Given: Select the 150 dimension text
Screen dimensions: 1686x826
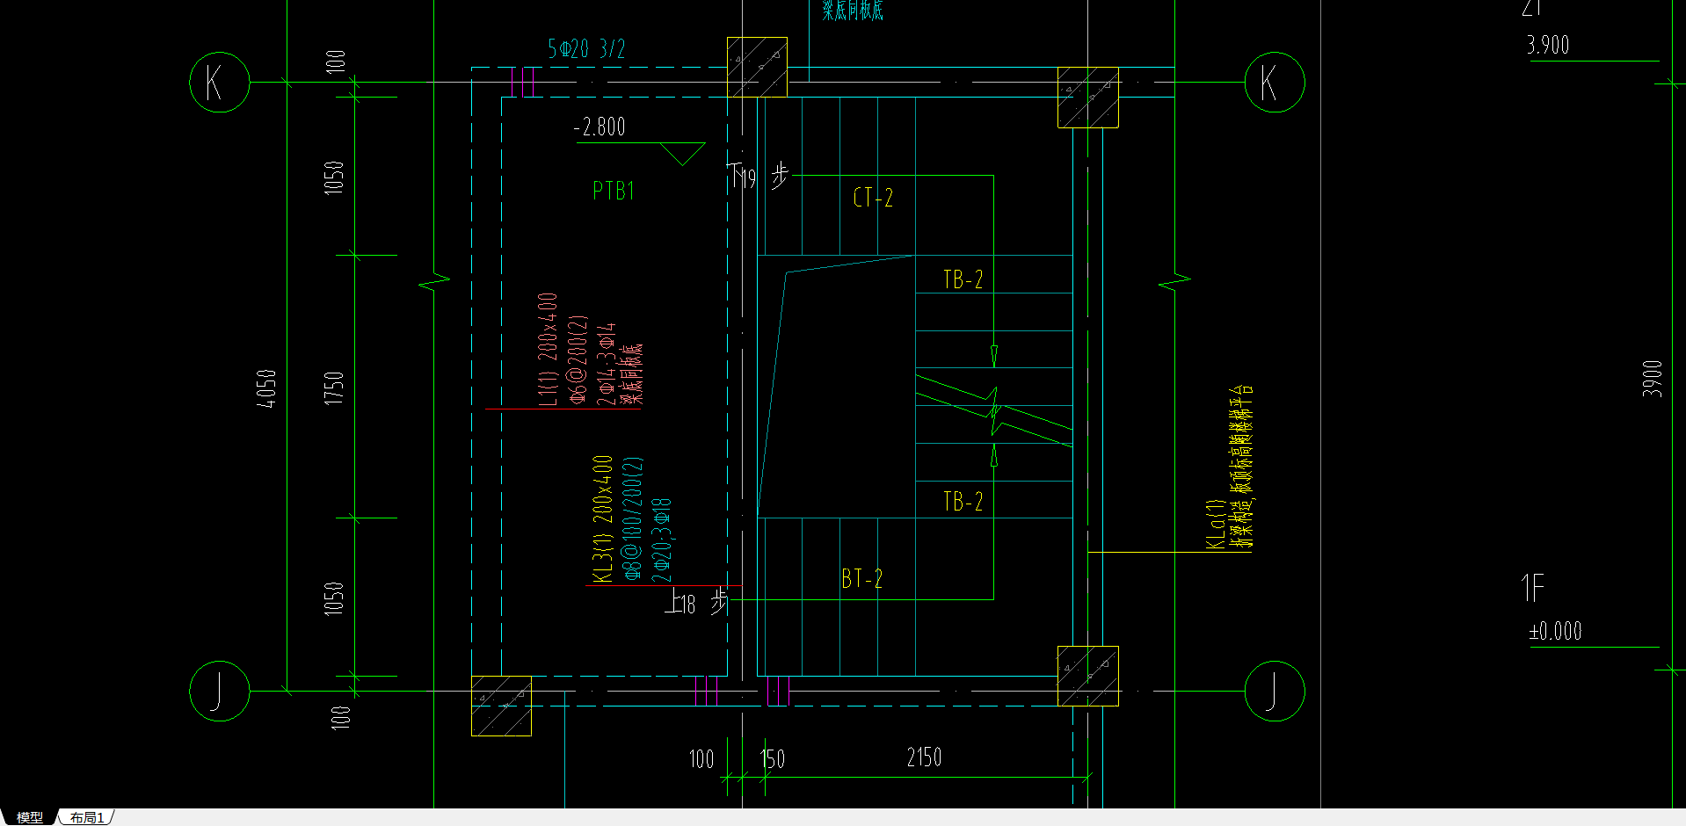Looking at the screenshot, I should pos(773,759).
